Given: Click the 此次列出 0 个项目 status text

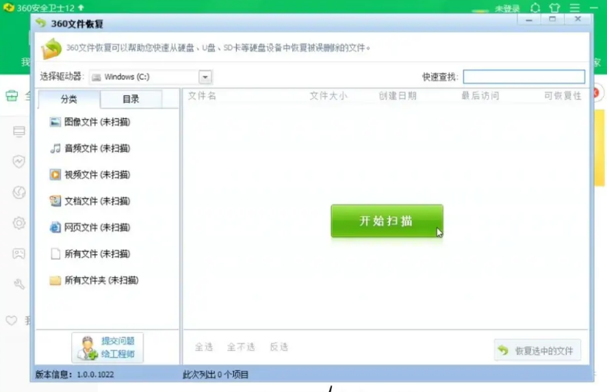Looking at the screenshot, I should pos(216,374).
